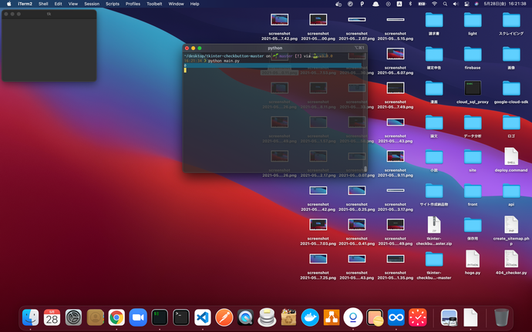Open the orange diagram app in the Dock

(x=332, y=318)
